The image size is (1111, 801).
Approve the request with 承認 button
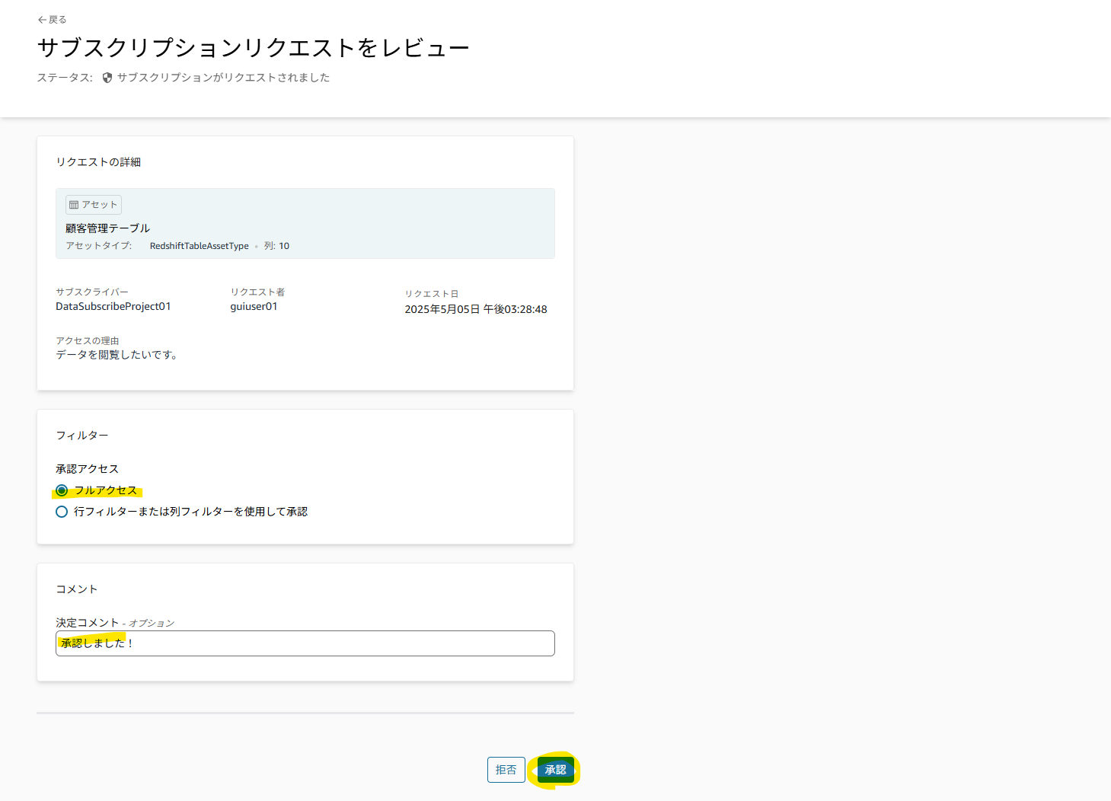tap(556, 770)
